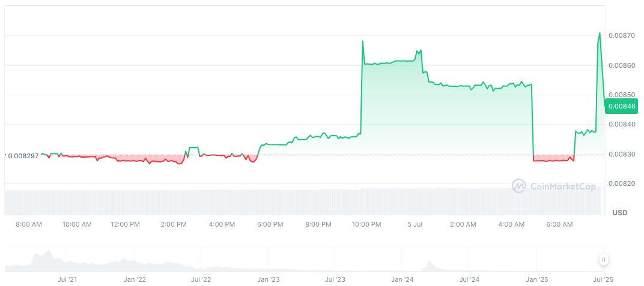Select Jul '21 in the overview timeline
644x286 pixels.
67,279
